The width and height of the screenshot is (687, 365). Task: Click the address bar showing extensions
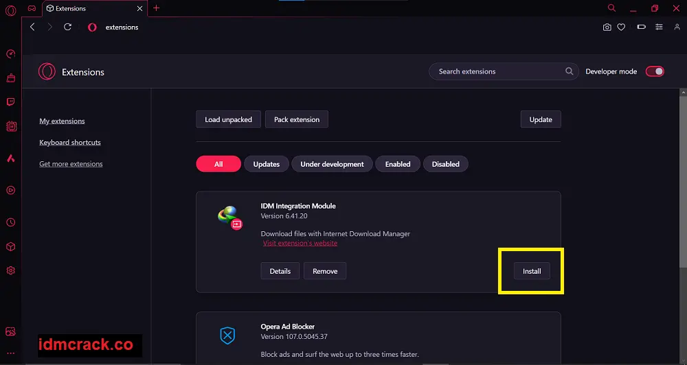click(122, 27)
